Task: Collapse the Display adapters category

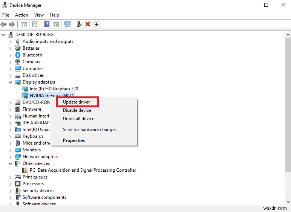Action: click(x=11, y=82)
